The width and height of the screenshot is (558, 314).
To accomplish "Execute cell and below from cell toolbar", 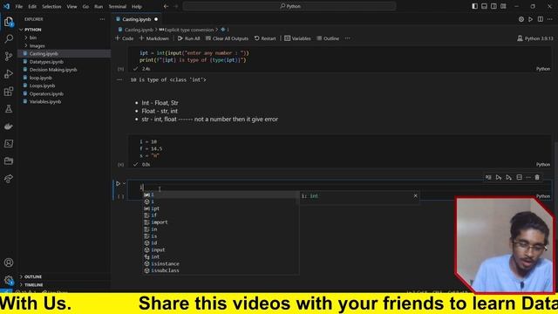I will tap(509, 177).
